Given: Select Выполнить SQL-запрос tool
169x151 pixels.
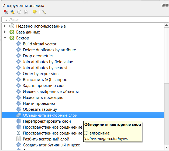Looking at the screenshot, I should [45, 80].
